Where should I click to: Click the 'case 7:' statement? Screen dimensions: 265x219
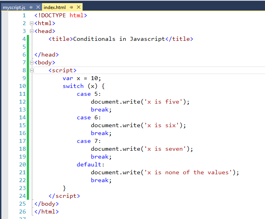(x=89, y=141)
